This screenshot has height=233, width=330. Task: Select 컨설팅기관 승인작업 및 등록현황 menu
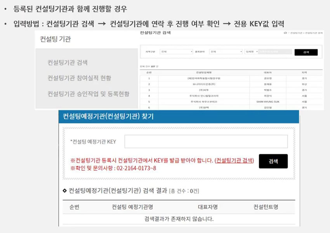click(x=89, y=94)
